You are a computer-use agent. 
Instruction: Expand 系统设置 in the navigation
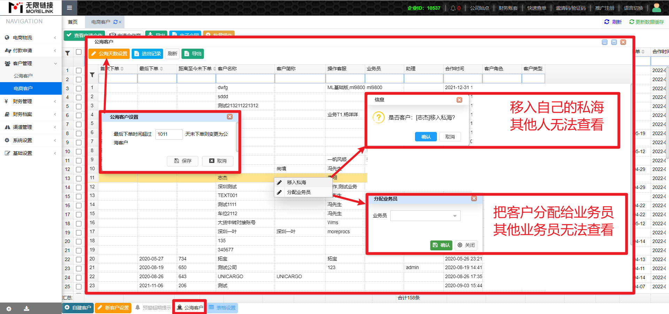[x=31, y=140]
